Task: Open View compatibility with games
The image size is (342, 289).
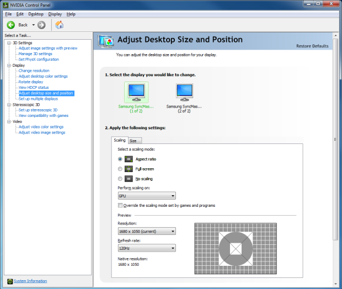Action: coord(44,116)
